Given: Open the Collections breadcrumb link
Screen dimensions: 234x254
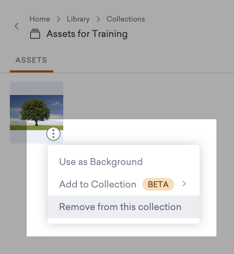Looking at the screenshot, I should (x=126, y=19).
